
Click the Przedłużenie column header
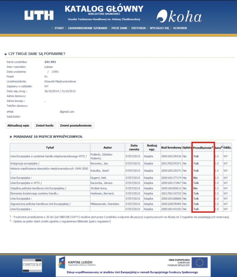[203, 147]
